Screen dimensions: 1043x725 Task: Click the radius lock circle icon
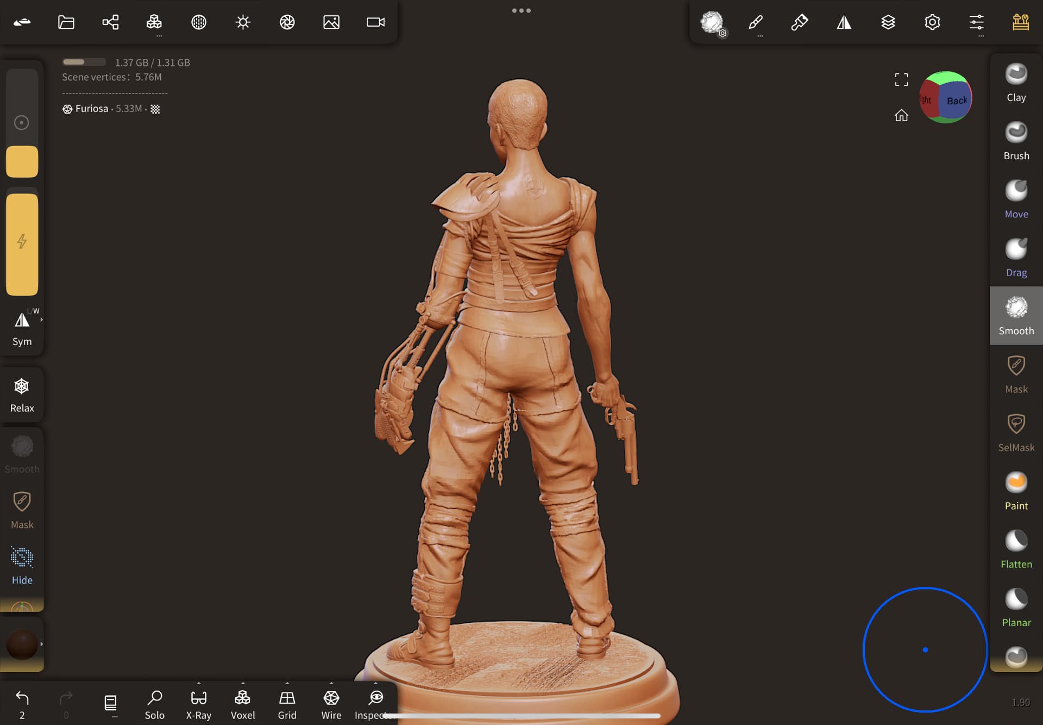22,123
